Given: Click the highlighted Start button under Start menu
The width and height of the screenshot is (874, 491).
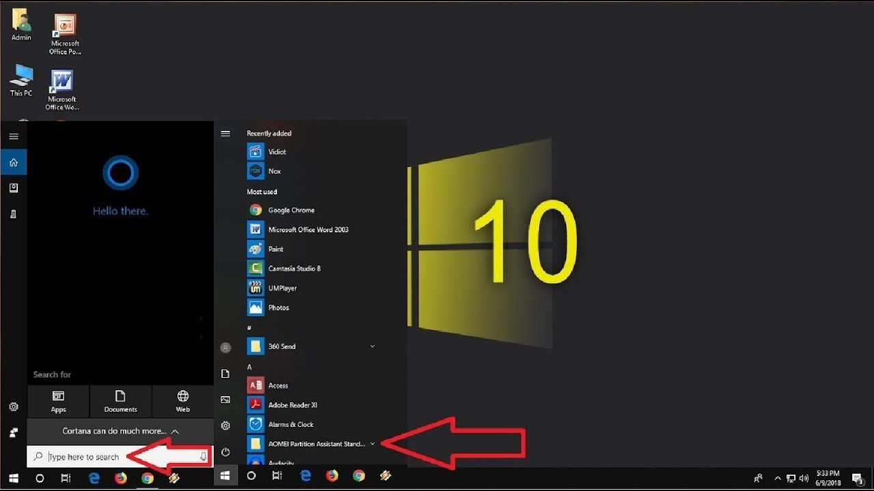Looking at the screenshot, I should pyautogui.click(x=225, y=476).
